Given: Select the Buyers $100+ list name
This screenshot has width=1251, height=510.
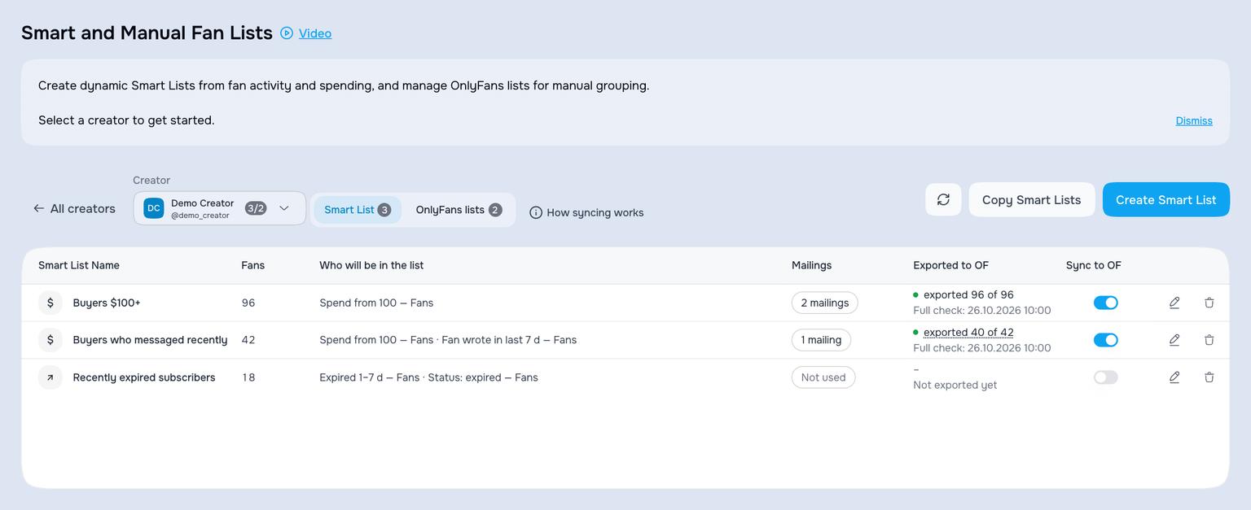Looking at the screenshot, I should [107, 303].
